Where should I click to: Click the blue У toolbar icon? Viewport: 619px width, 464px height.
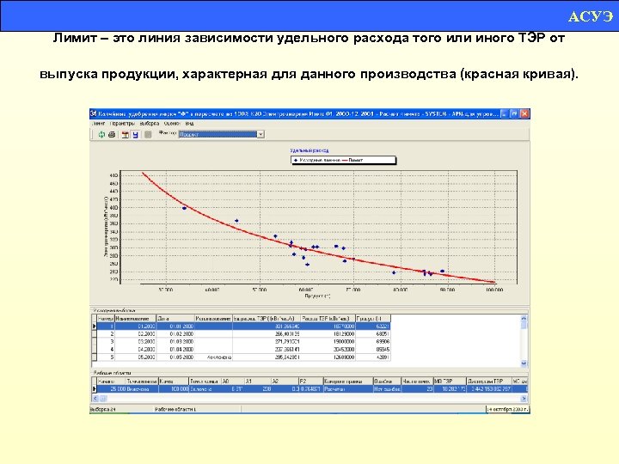[x=136, y=135]
